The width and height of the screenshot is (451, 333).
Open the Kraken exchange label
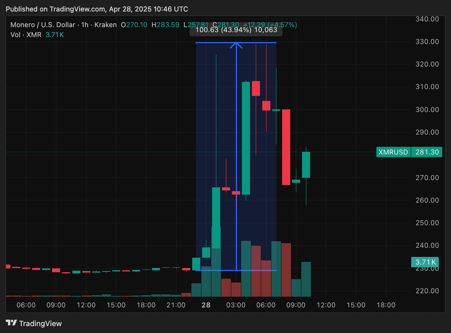[x=105, y=24]
